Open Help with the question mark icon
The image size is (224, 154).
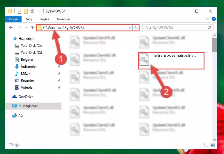(214, 19)
